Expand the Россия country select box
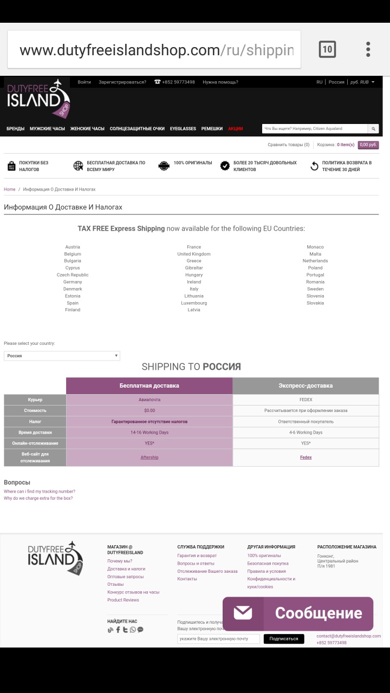 [62, 356]
